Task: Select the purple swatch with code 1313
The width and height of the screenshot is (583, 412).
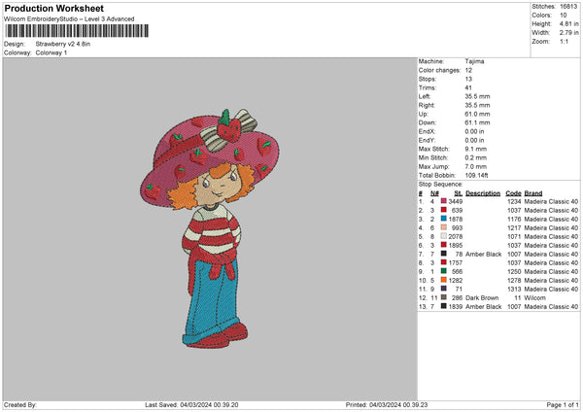Action: (444, 289)
